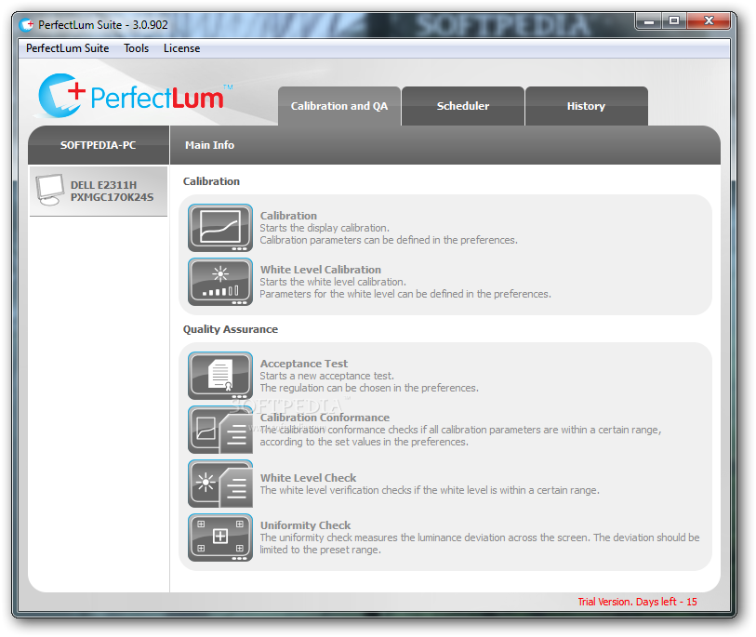
Task: Click the Calibration title link
Action: coord(289,216)
